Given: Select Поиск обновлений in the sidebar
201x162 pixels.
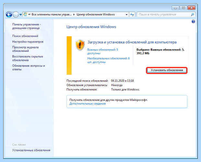Looking at the screenshot, I should (x=25, y=36).
